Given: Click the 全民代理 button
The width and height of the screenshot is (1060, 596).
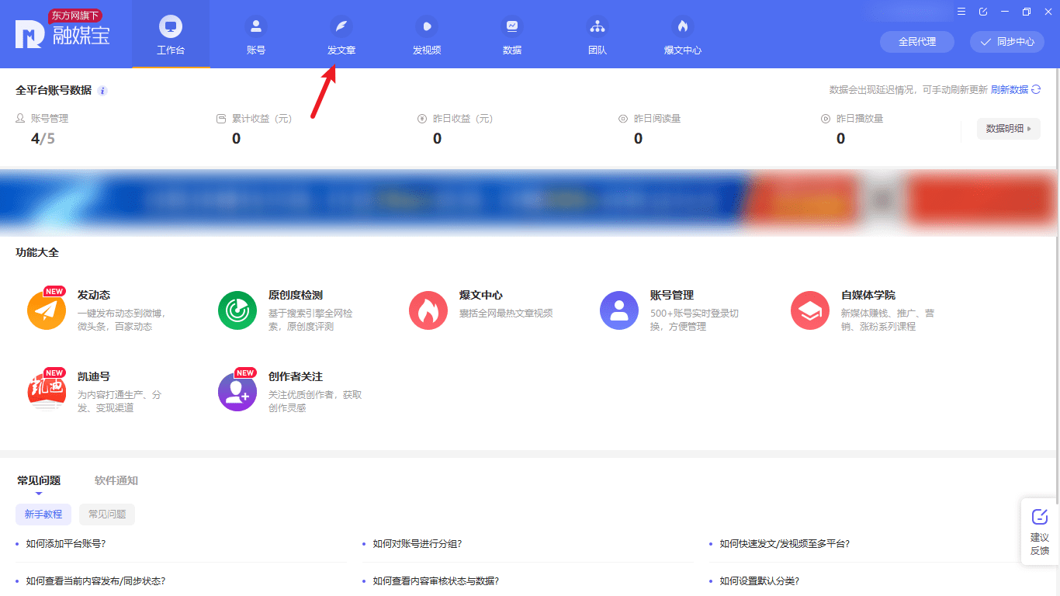Looking at the screenshot, I should [917, 42].
